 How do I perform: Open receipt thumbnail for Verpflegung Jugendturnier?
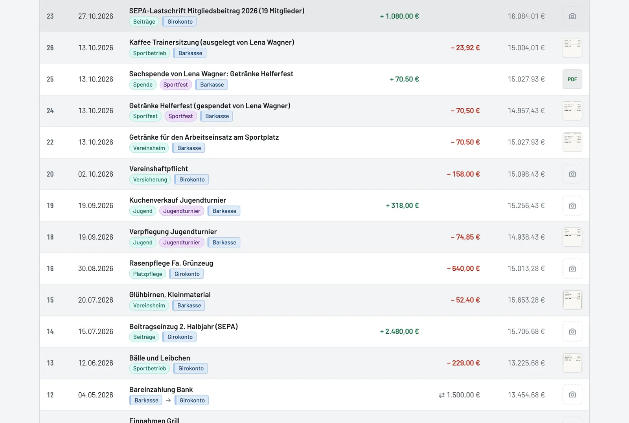572,237
